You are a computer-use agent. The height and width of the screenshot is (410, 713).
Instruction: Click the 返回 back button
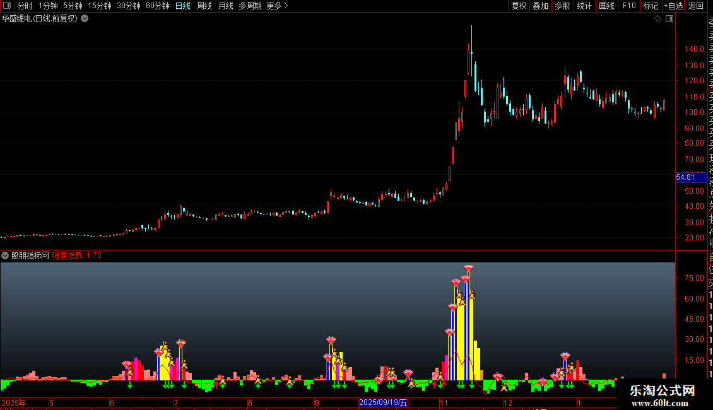coord(696,6)
